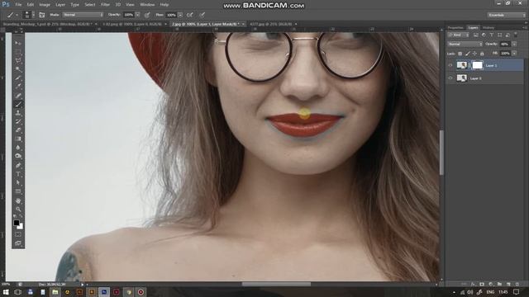Open the brush Opacity slider dropdown

[x=138, y=15]
